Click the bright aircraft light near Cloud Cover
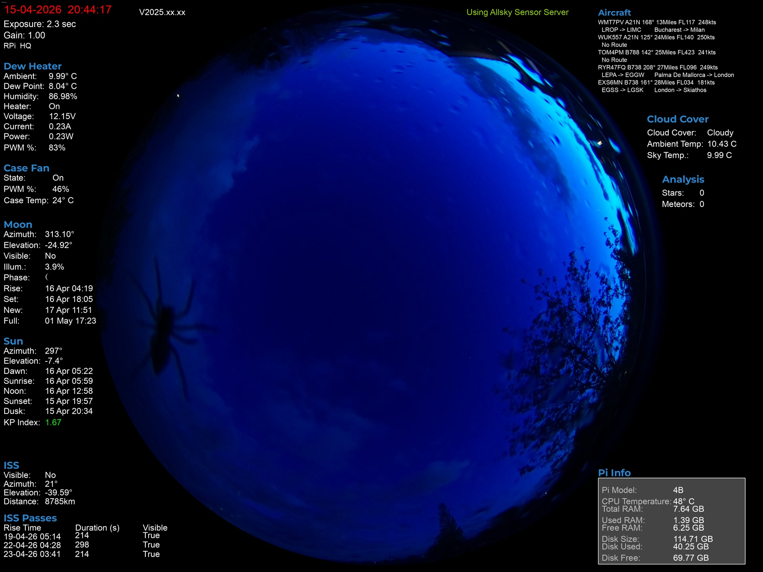763x572 pixels. [x=600, y=143]
